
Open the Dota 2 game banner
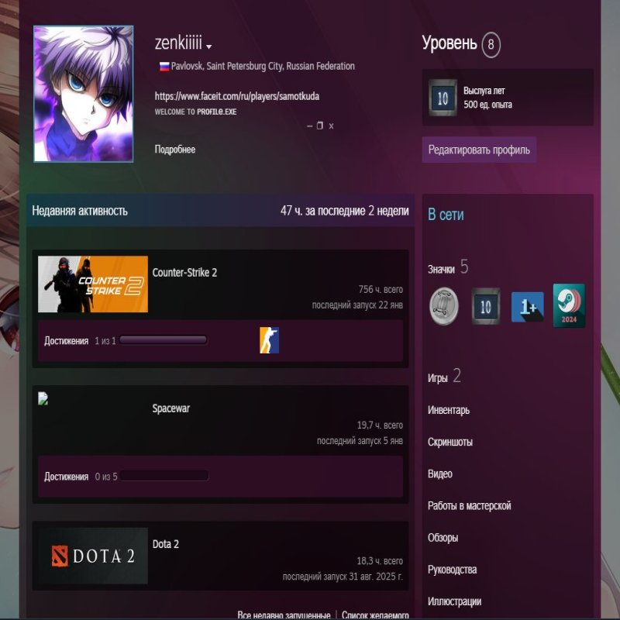93,556
